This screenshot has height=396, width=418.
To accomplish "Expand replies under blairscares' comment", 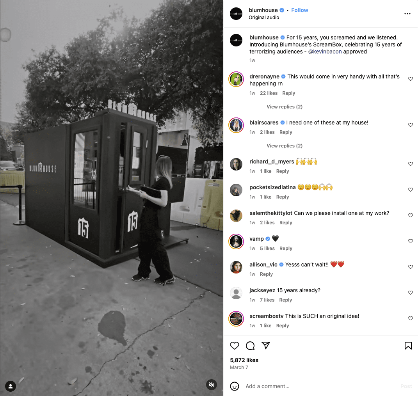I will pos(285,146).
